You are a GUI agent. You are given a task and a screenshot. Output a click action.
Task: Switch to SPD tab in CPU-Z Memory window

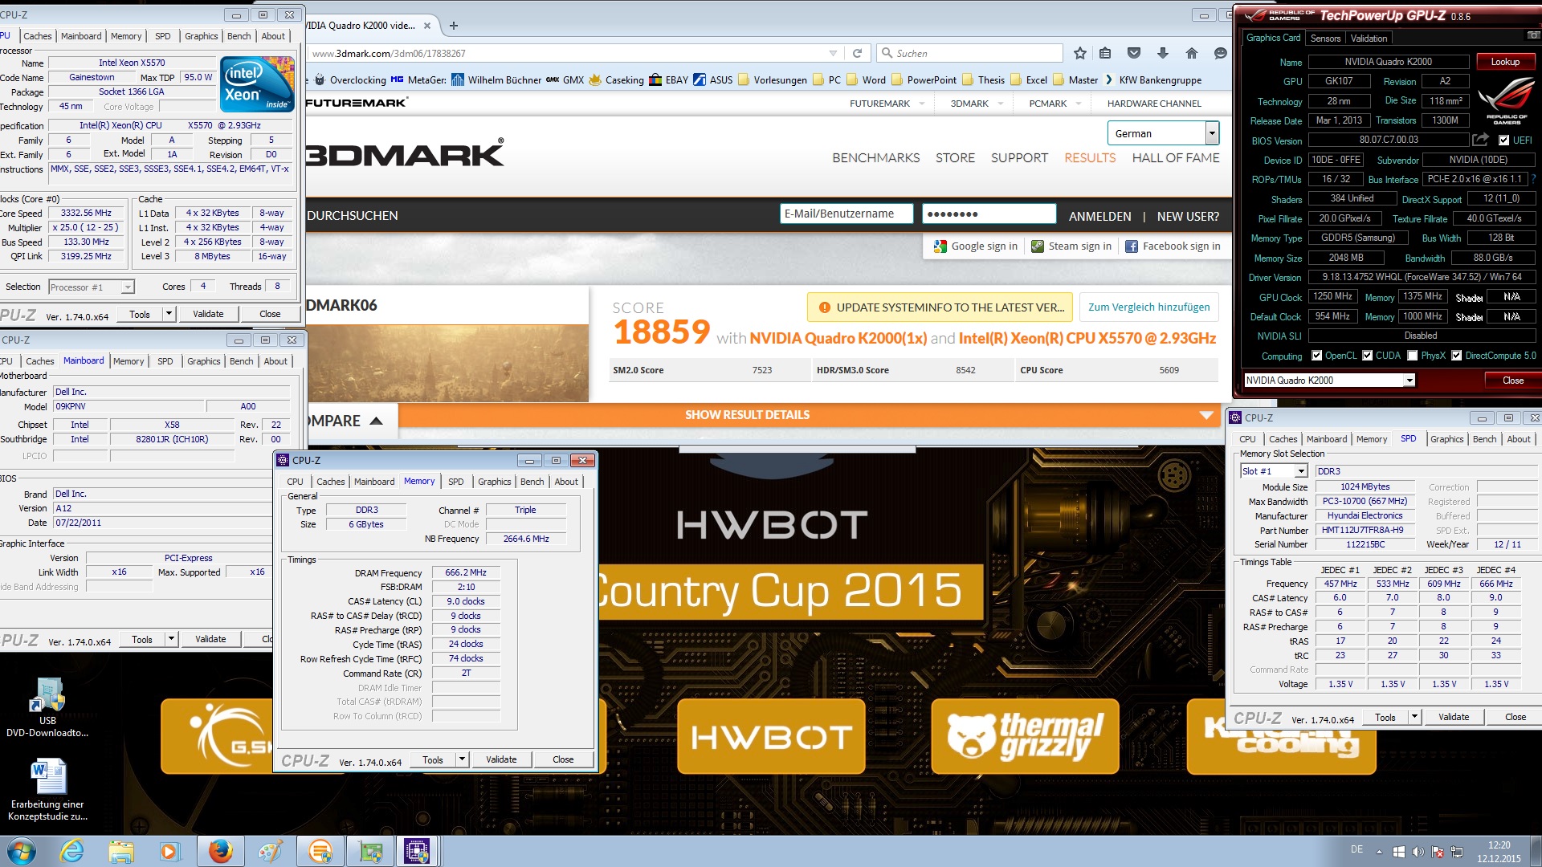tap(455, 482)
